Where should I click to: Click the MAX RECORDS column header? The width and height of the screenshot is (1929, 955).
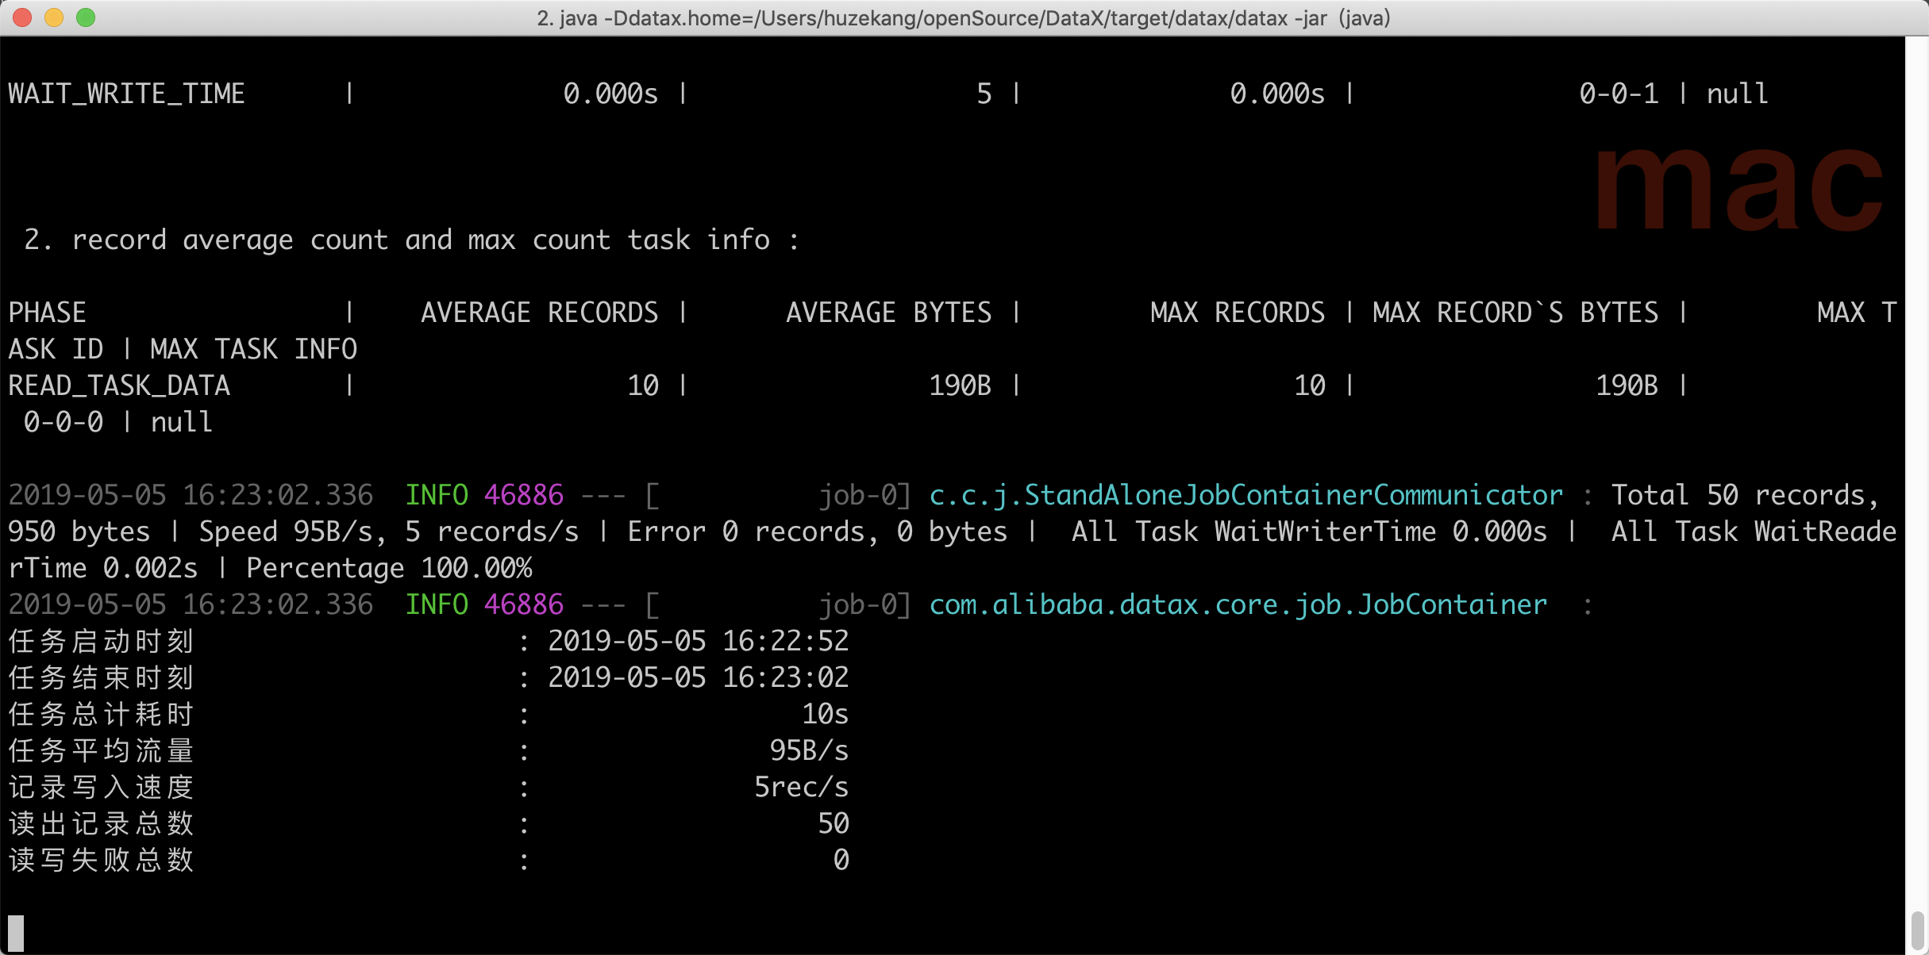tap(1237, 313)
